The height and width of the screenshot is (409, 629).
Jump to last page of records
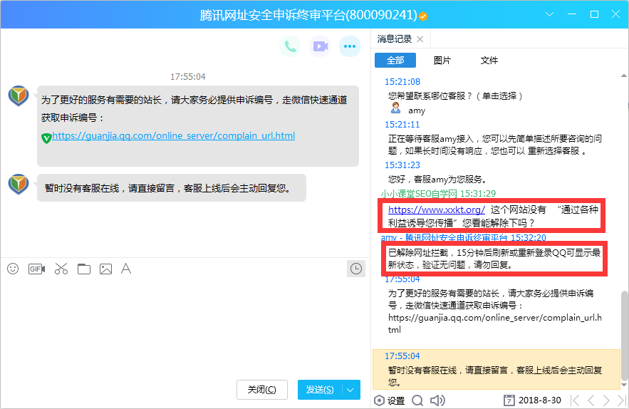[622, 400]
